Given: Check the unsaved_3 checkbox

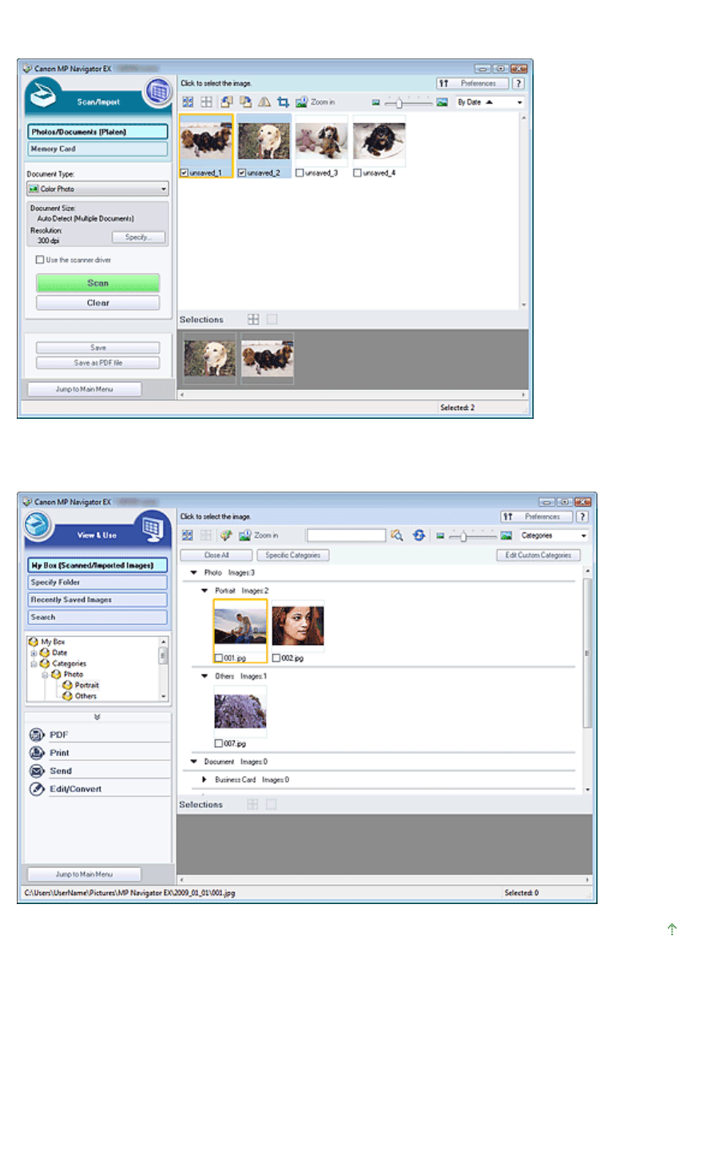Looking at the screenshot, I should 300,173.
